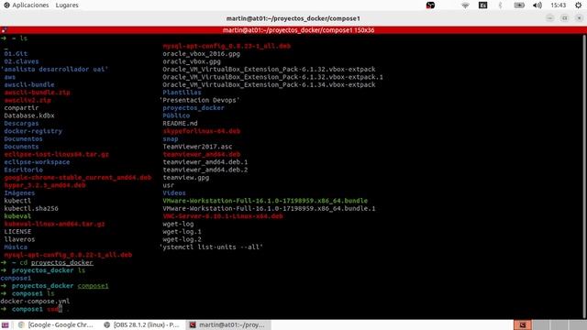
Task: Place cursor at the current compose1 prompt
Action: pyautogui.click(x=60, y=309)
